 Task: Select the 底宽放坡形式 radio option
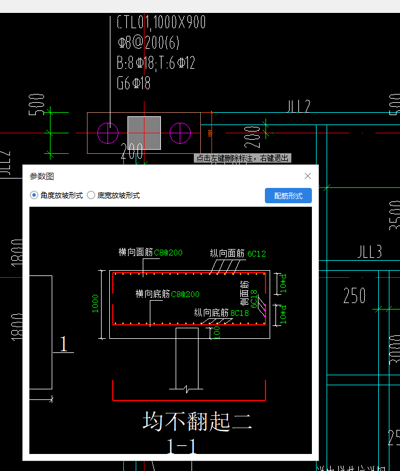pos(91,195)
